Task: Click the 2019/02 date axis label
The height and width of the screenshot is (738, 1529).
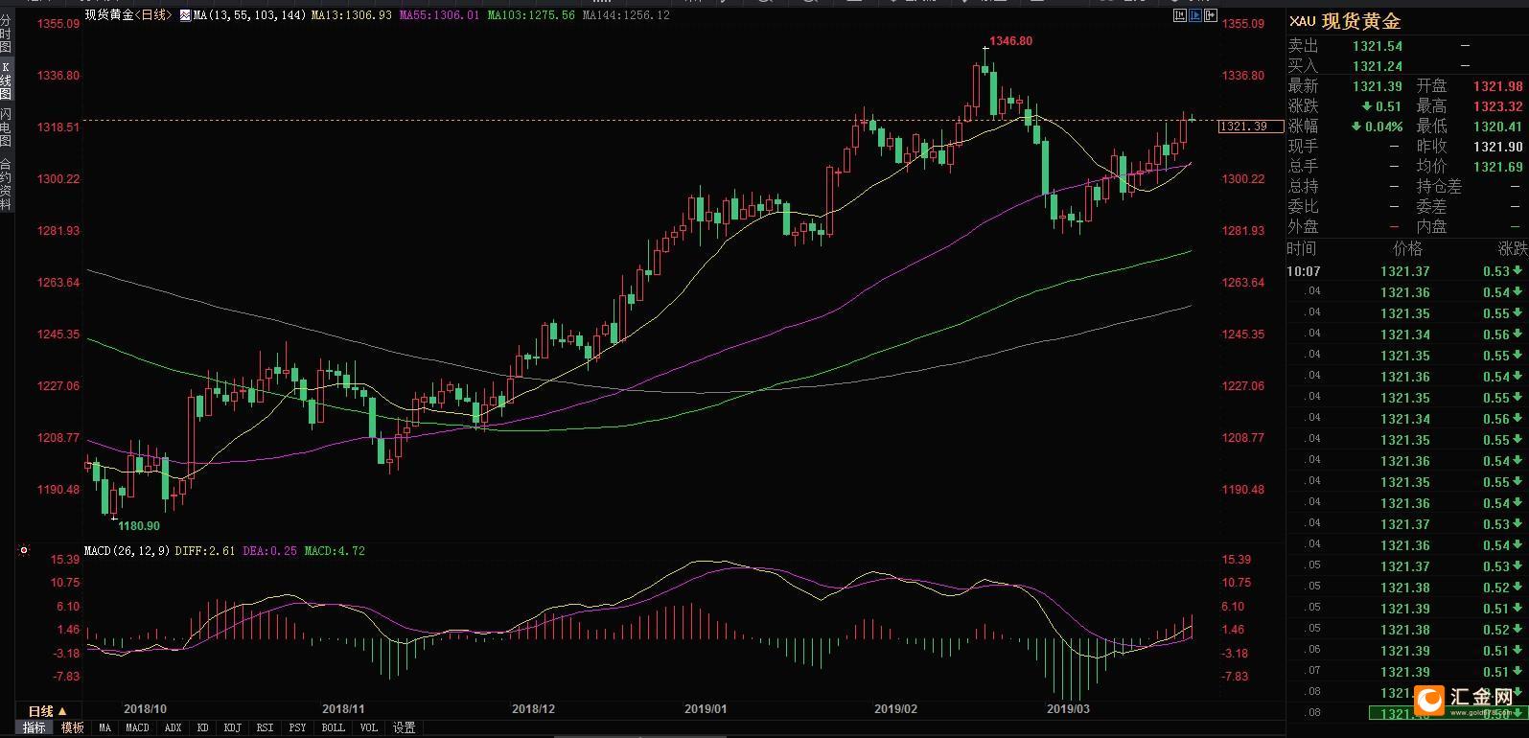Action: point(896,709)
